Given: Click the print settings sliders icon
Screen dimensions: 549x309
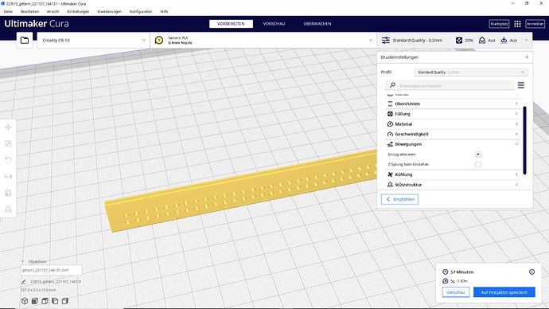Looking at the screenshot, I should pos(385,41).
